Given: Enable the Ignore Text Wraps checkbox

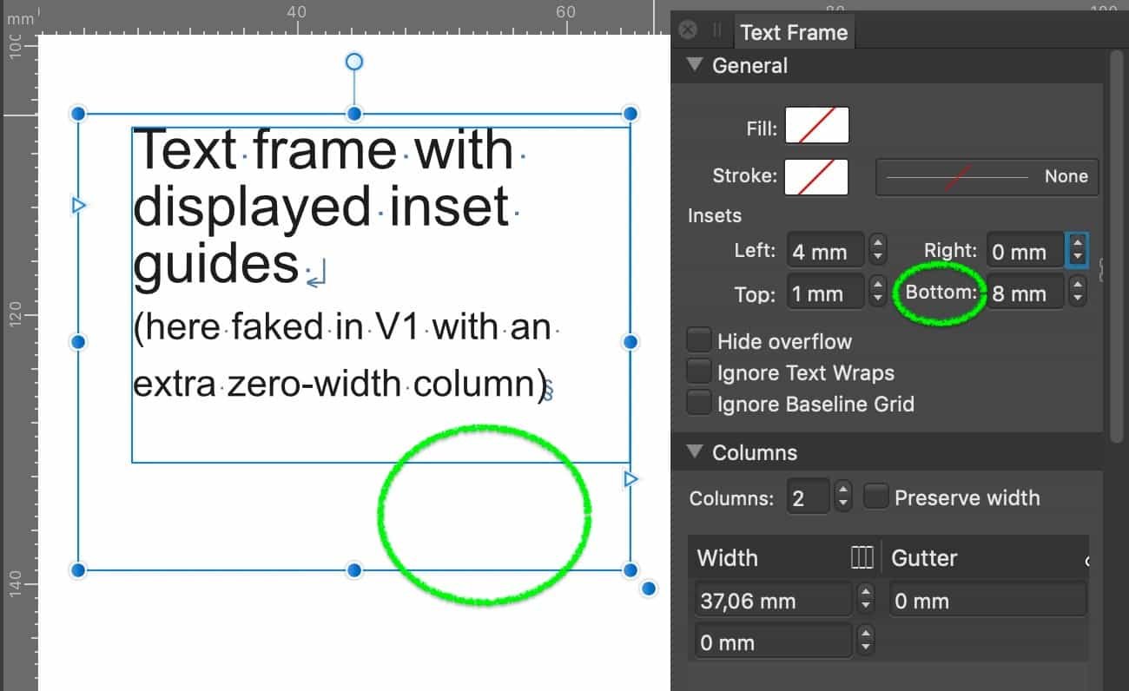Looking at the screenshot, I should click(x=699, y=372).
